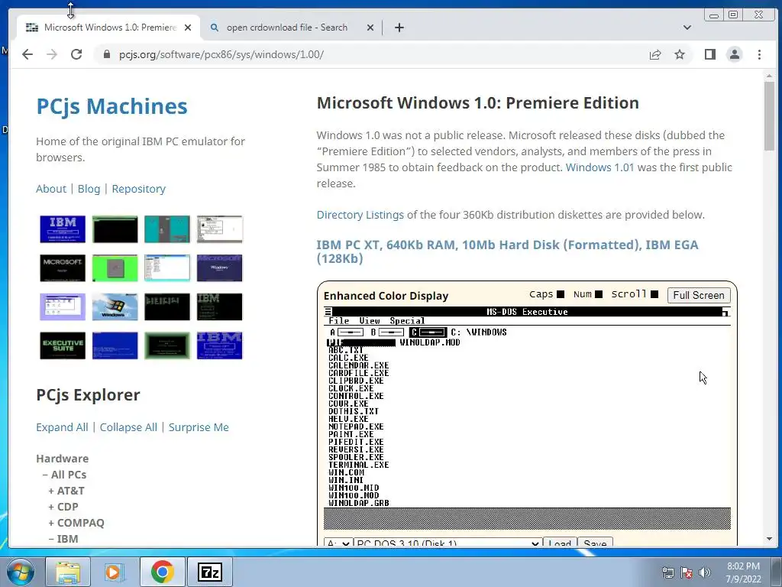
Task: Open the browser side panel
Action: (710, 54)
